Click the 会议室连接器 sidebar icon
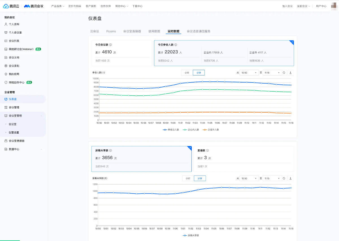Viewport: 339px width, 241px height. [6, 141]
